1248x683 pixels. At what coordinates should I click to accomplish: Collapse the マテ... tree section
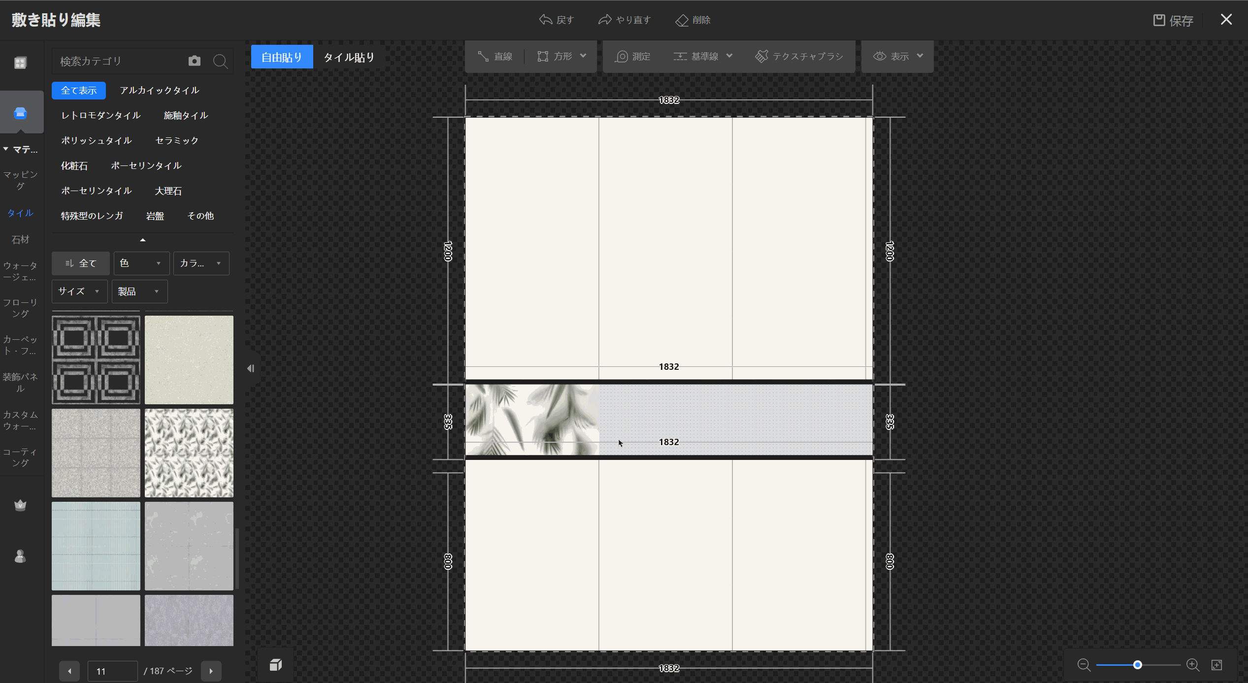[6, 149]
